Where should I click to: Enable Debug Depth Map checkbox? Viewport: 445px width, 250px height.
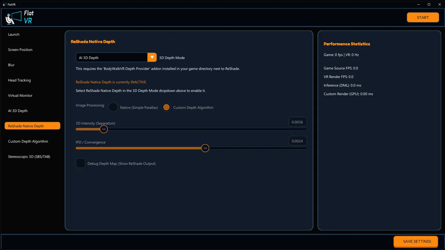(81, 163)
